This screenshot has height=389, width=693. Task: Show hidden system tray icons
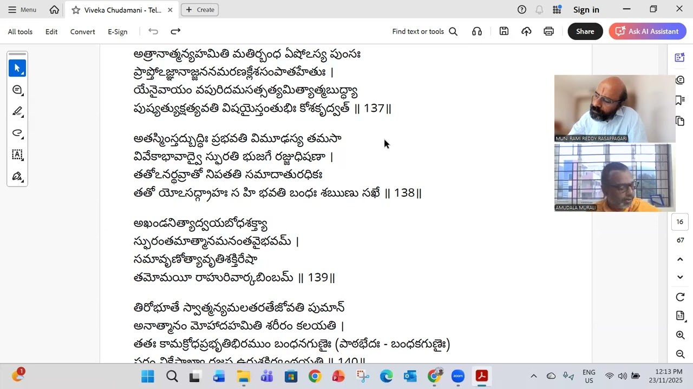[533, 376]
